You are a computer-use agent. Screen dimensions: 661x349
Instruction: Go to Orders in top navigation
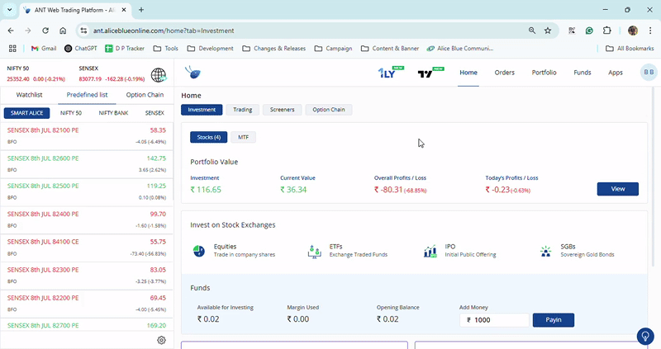(x=505, y=73)
